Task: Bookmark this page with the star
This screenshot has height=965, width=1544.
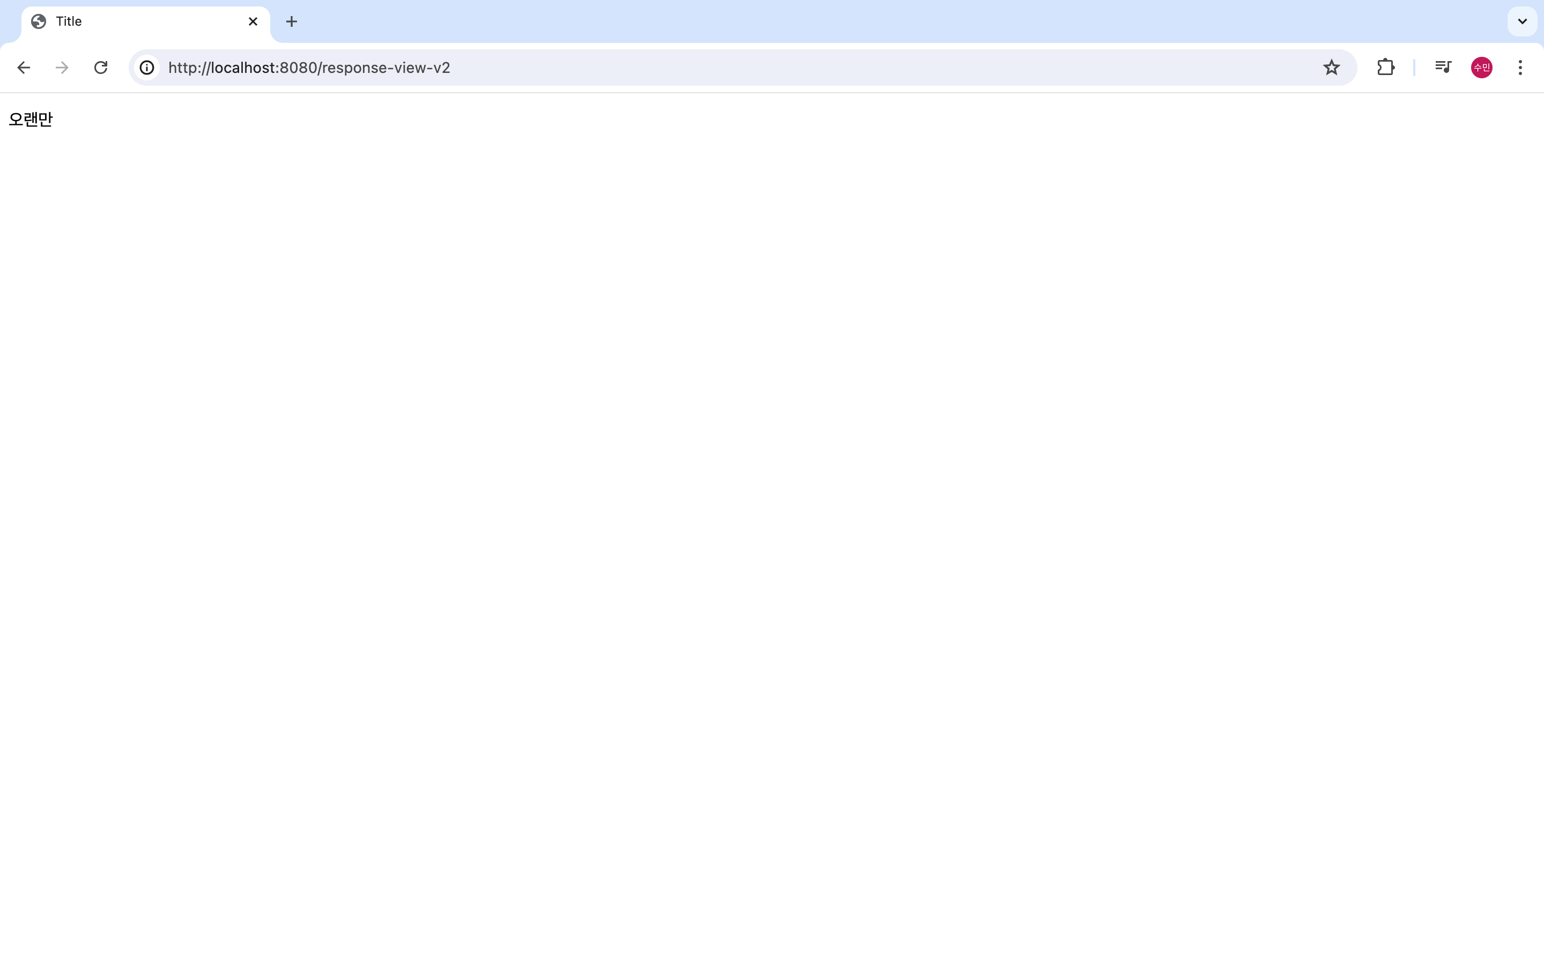Action: click(1331, 68)
